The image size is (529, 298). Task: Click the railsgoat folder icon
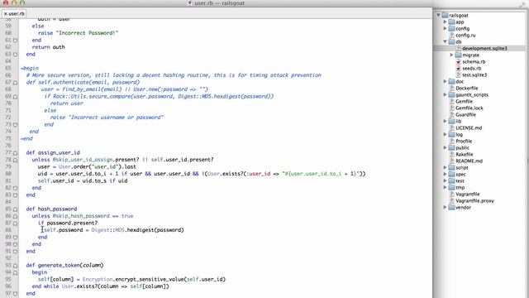(445, 15)
